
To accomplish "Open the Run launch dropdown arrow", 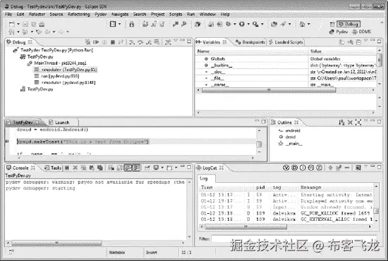I will coord(248,24).
